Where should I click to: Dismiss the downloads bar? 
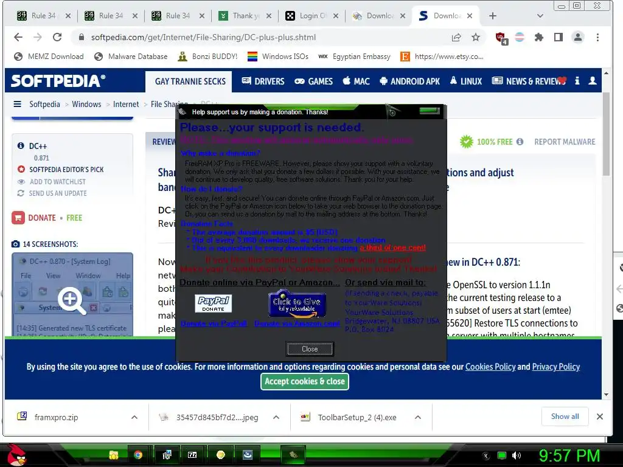tap(600, 417)
